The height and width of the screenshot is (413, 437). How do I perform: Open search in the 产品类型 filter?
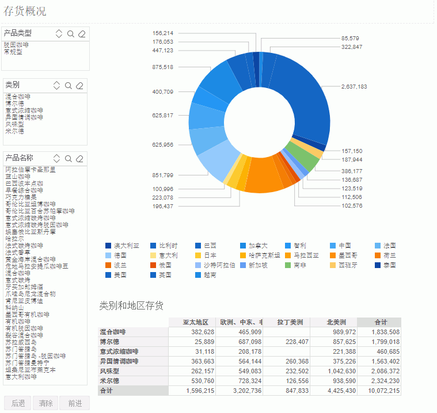[x=70, y=34]
